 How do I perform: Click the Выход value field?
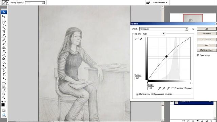point(138,78)
